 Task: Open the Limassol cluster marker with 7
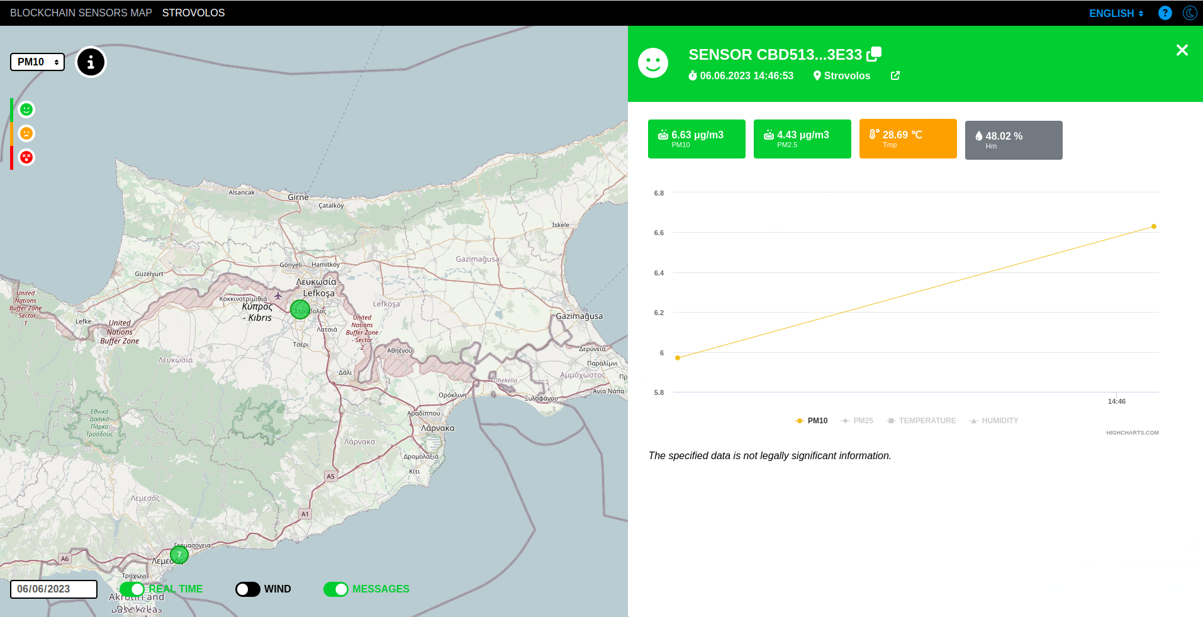click(179, 555)
